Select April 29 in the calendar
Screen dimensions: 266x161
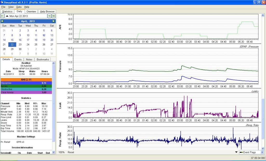[x=12, y=49]
